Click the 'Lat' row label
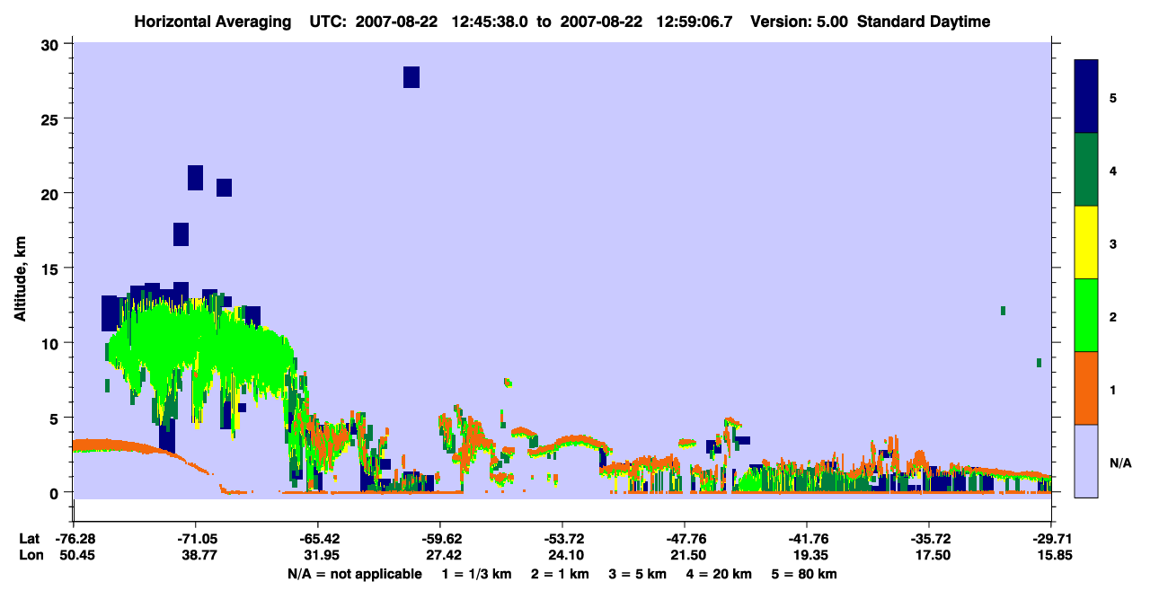The height and width of the screenshot is (599, 1168). [x=30, y=539]
